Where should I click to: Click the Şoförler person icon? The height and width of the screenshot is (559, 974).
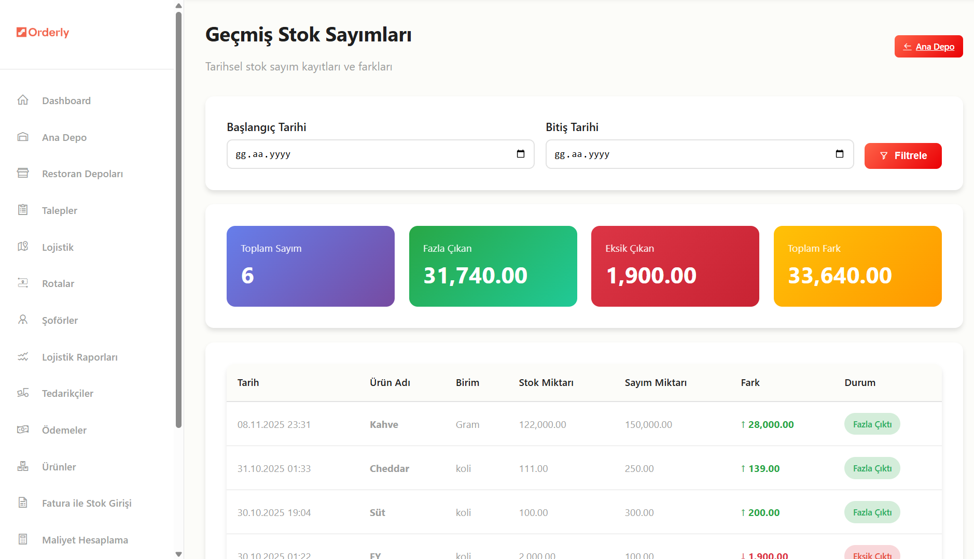(x=23, y=320)
